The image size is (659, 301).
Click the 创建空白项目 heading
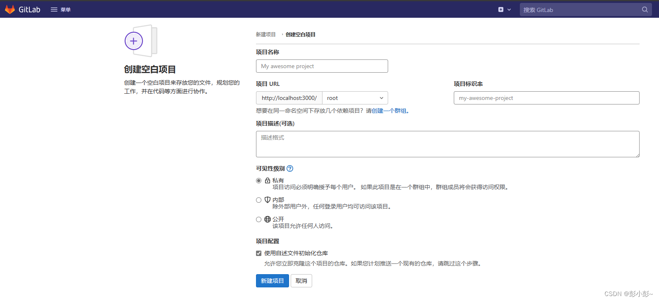pyautogui.click(x=150, y=69)
